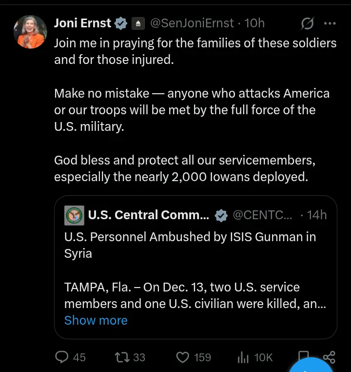This screenshot has height=372, width=351.
Task: Share the post via share icon
Action: coord(330,356)
